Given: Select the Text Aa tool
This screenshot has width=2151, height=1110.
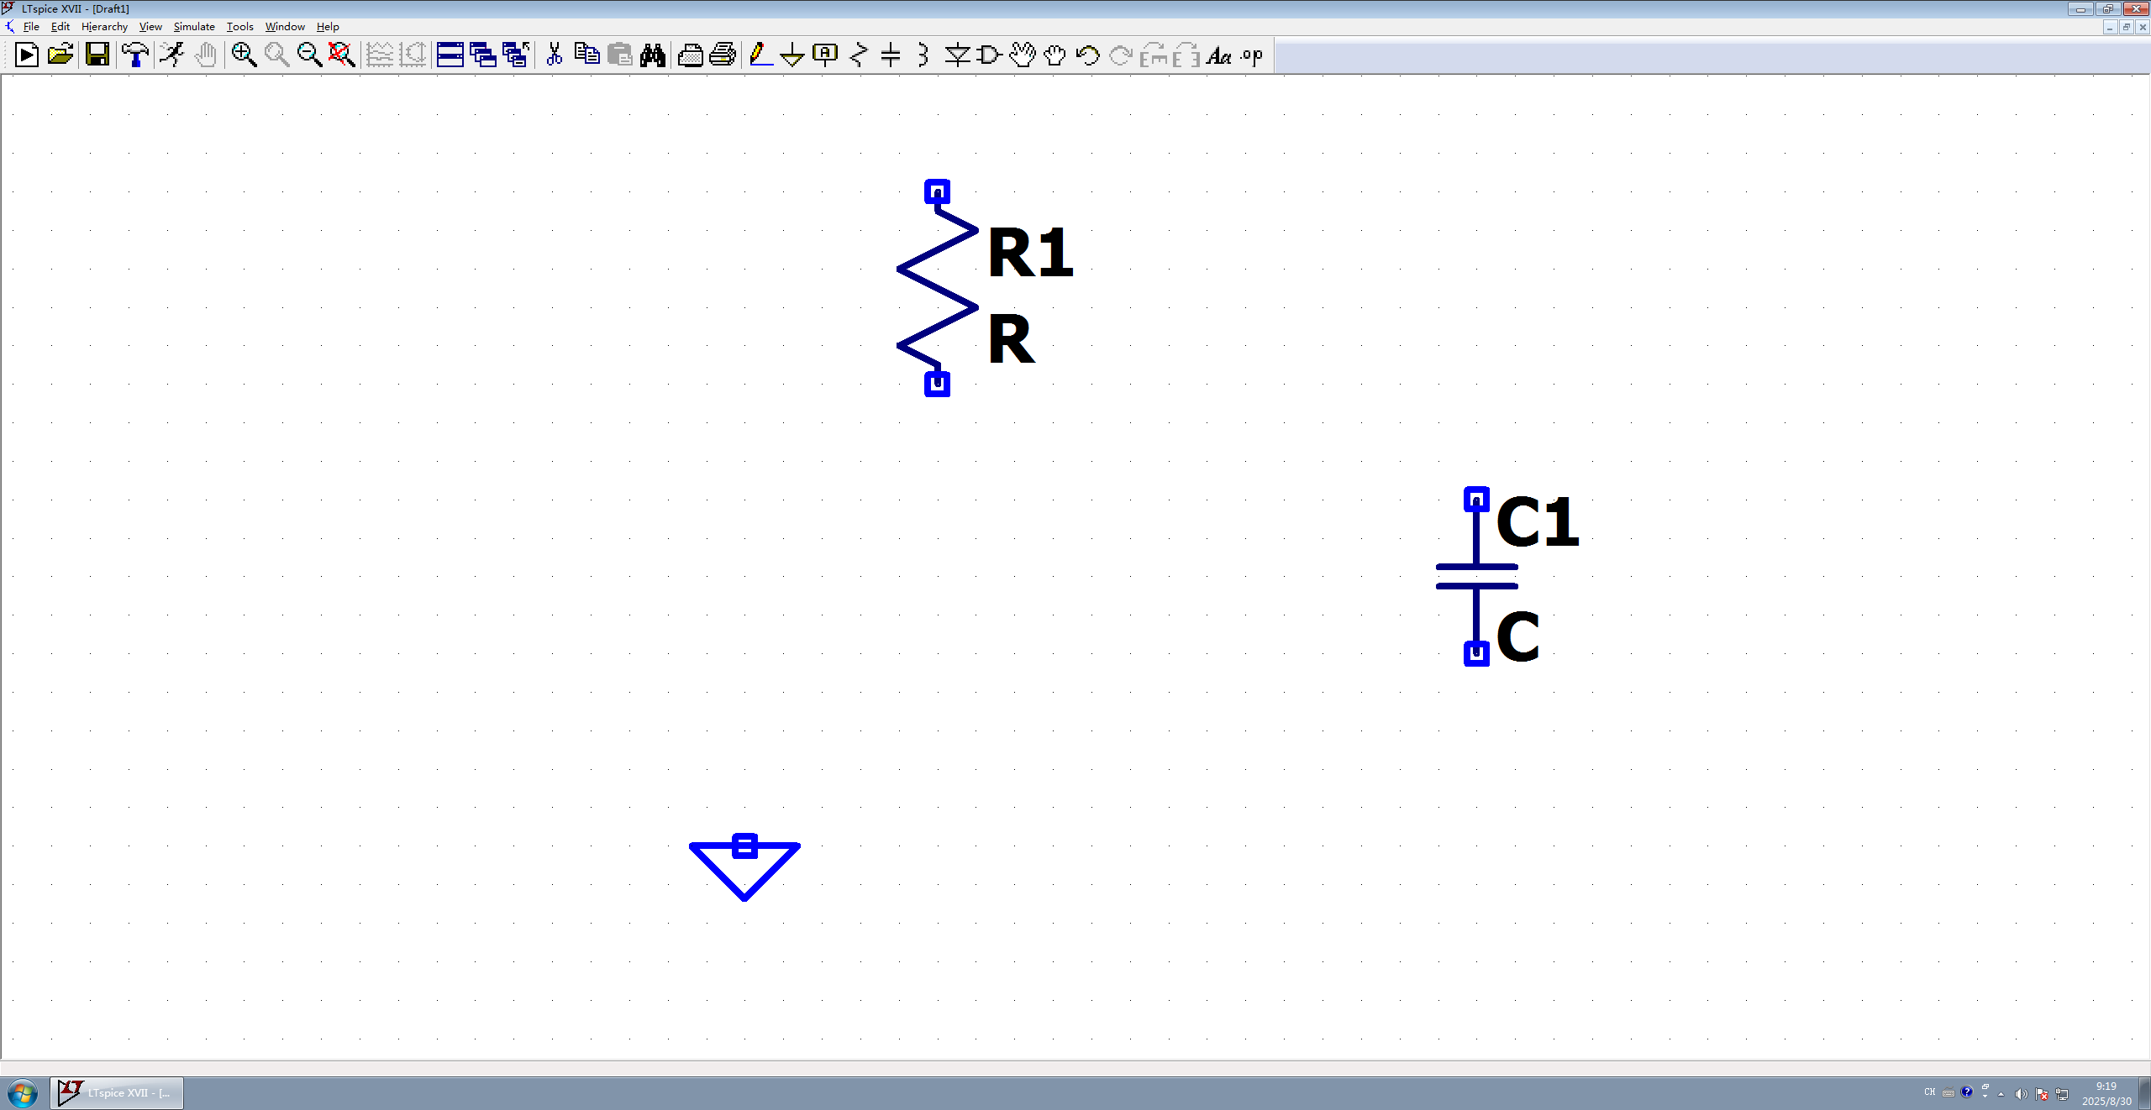Looking at the screenshot, I should point(1218,55).
